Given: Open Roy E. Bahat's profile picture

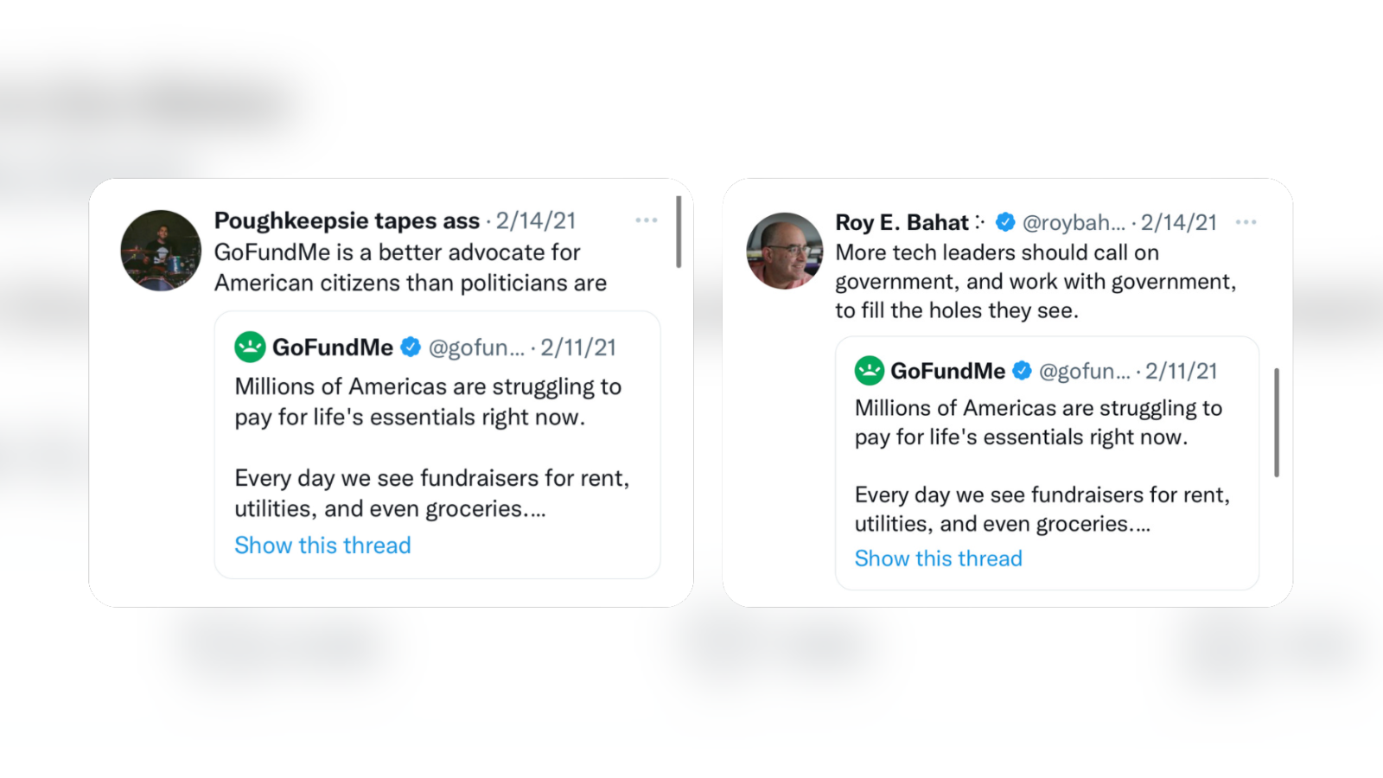Looking at the screenshot, I should click(785, 251).
